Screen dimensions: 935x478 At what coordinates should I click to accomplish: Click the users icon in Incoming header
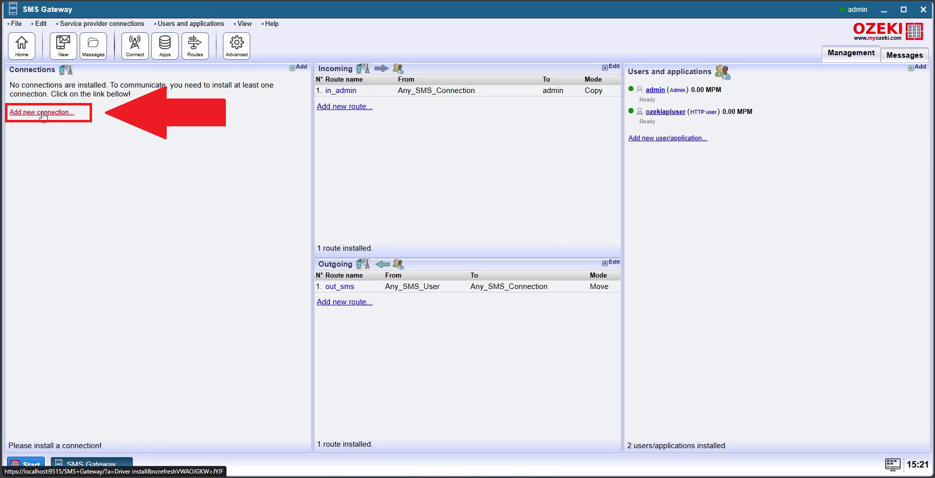click(398, 69)
